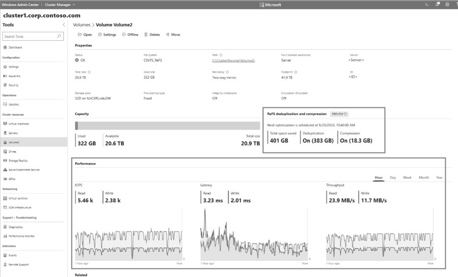Click Windows Admin Center title
Screen dimensions: 458x277
[20, 5]
